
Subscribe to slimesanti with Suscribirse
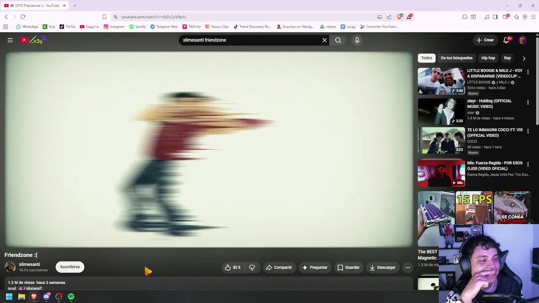tap(70, 267)
